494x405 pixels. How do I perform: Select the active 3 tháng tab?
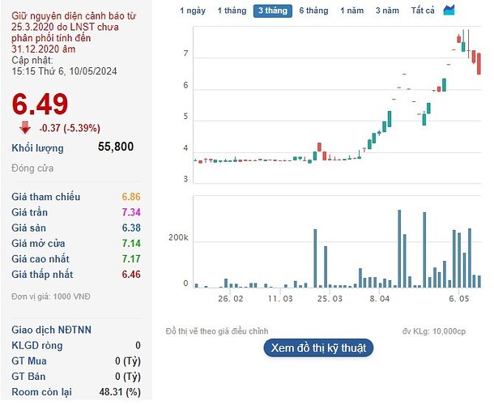273,11
